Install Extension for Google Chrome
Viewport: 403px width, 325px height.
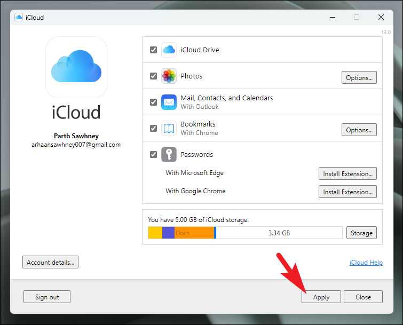[347, 192]
